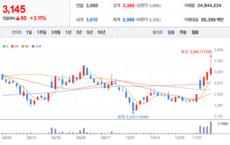Viewport: 230px width, 145px height.
Task: Click the green 5-day moving average swatch
Action: click(4, 46)
